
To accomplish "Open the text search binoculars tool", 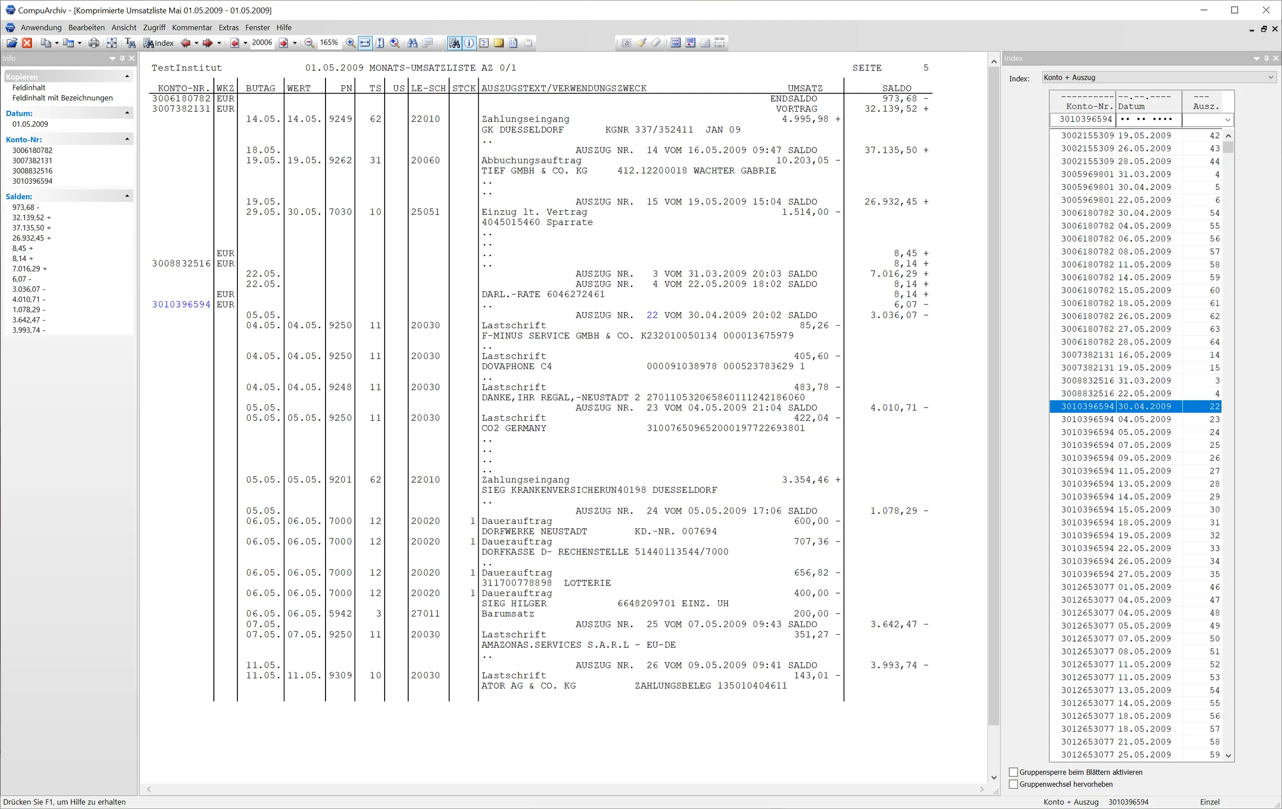I will [x=413, y=43].
